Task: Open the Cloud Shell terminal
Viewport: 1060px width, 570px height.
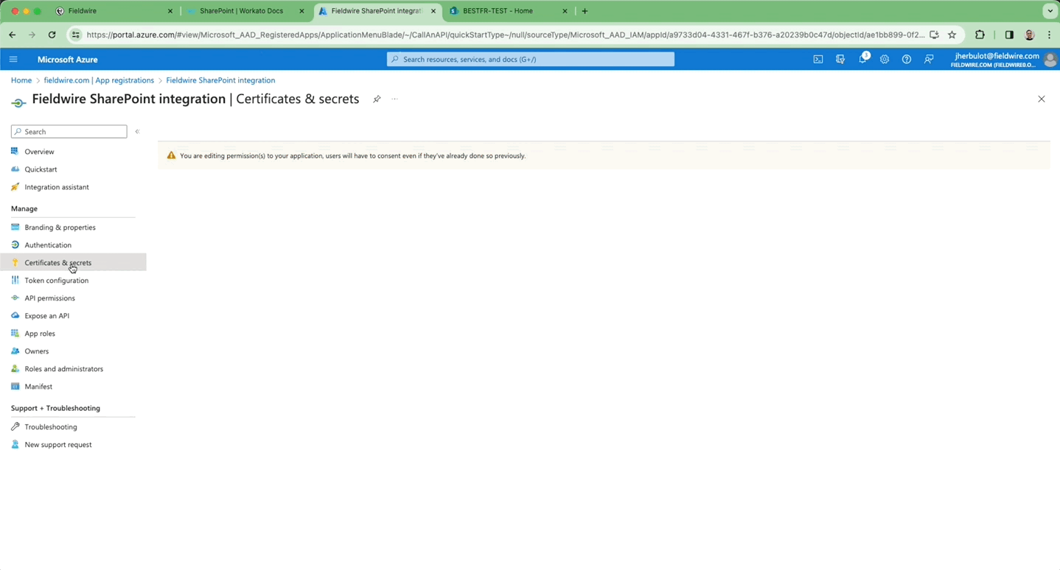Action: tap(817, 59)
